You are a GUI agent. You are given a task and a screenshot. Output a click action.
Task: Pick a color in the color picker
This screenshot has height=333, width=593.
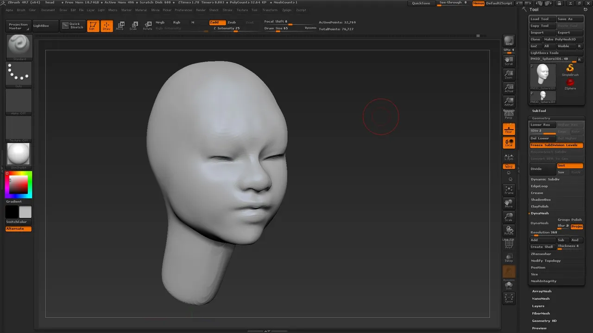point(19,185)
